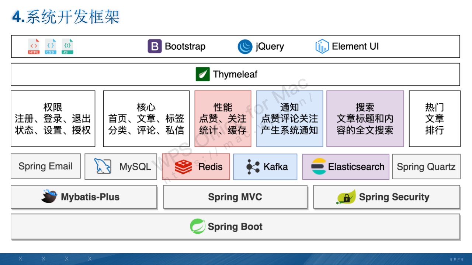Click the green Thymeleaf leaf logo
The height and width of the screenshot is (265, 472).
(x=203, y=74)
